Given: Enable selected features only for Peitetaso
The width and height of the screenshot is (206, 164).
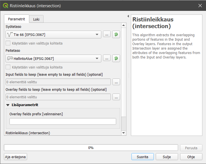Looking at the screenshot, I should (8, 67).
